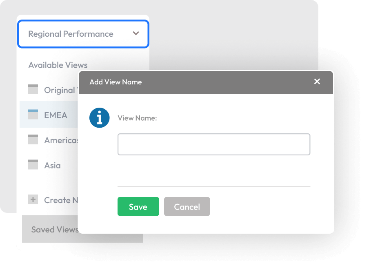Screen dimensions: 371x272
Task: Select the Asia view
Action: coord(52,165)
